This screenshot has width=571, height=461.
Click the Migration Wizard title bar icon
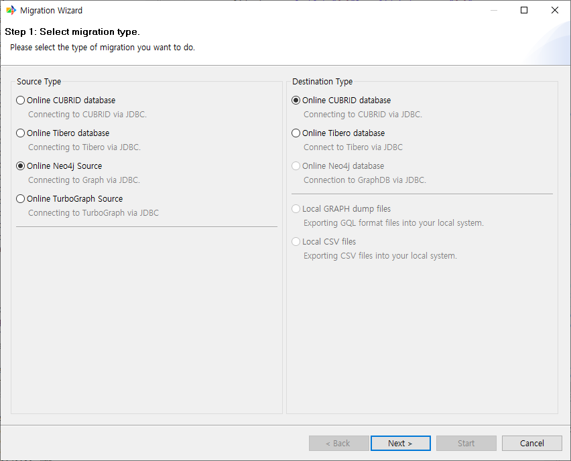[x=11, y=11]
